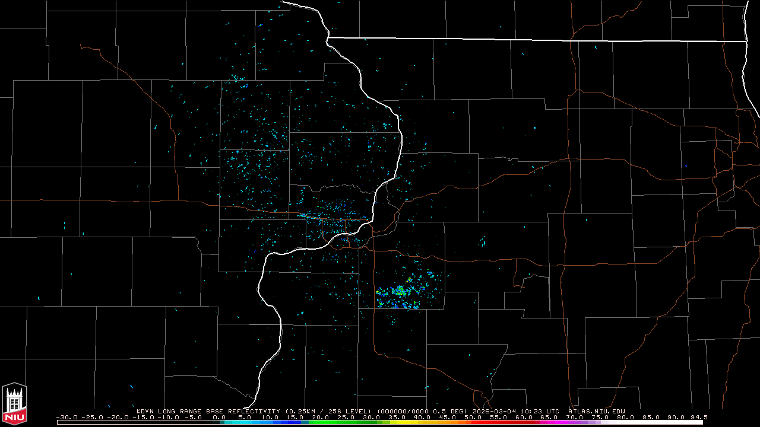Click the -30.0 scale label
Image resolution: width=760 pixels, height=427 pixels.
tap(66, 418)
